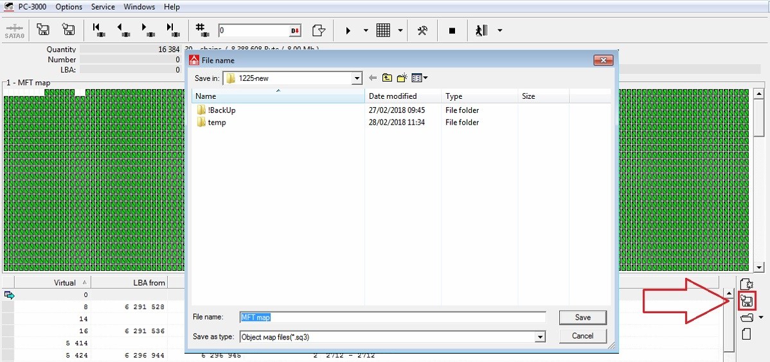Click the File name text field
The width and height of the screenshot is (770, 362).
pos(392,317)
